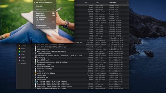Screen dimensions: 166x93
Task: Select file mia07f-echeverriaA.pdf
Action: coord(45,69)
